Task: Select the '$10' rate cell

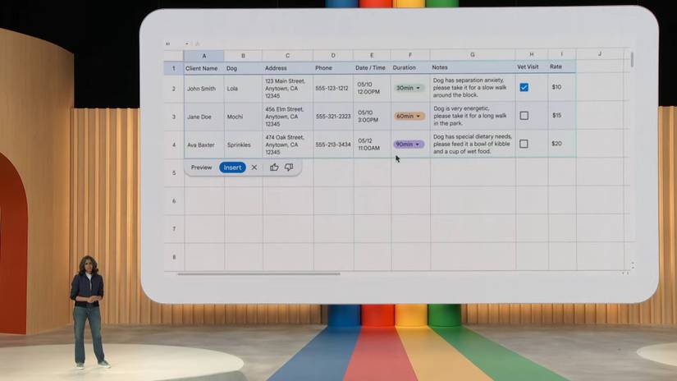Action: click(x=562, y=87)
